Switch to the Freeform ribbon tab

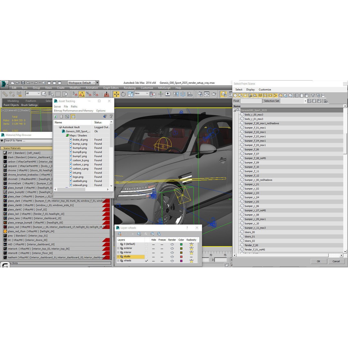(31, 101)
